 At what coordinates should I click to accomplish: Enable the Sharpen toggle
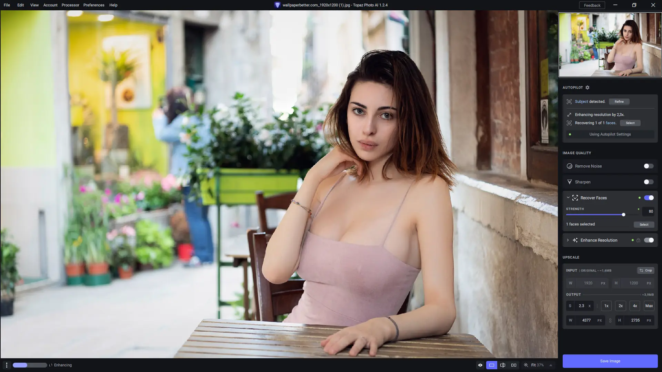(x=648, y=182)
